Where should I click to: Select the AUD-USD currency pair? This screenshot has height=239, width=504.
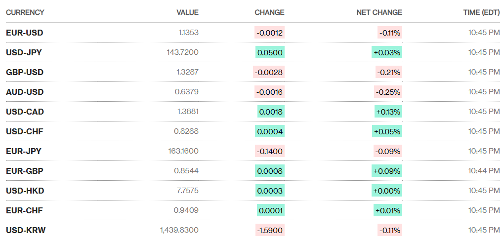(x=25, y=92)
